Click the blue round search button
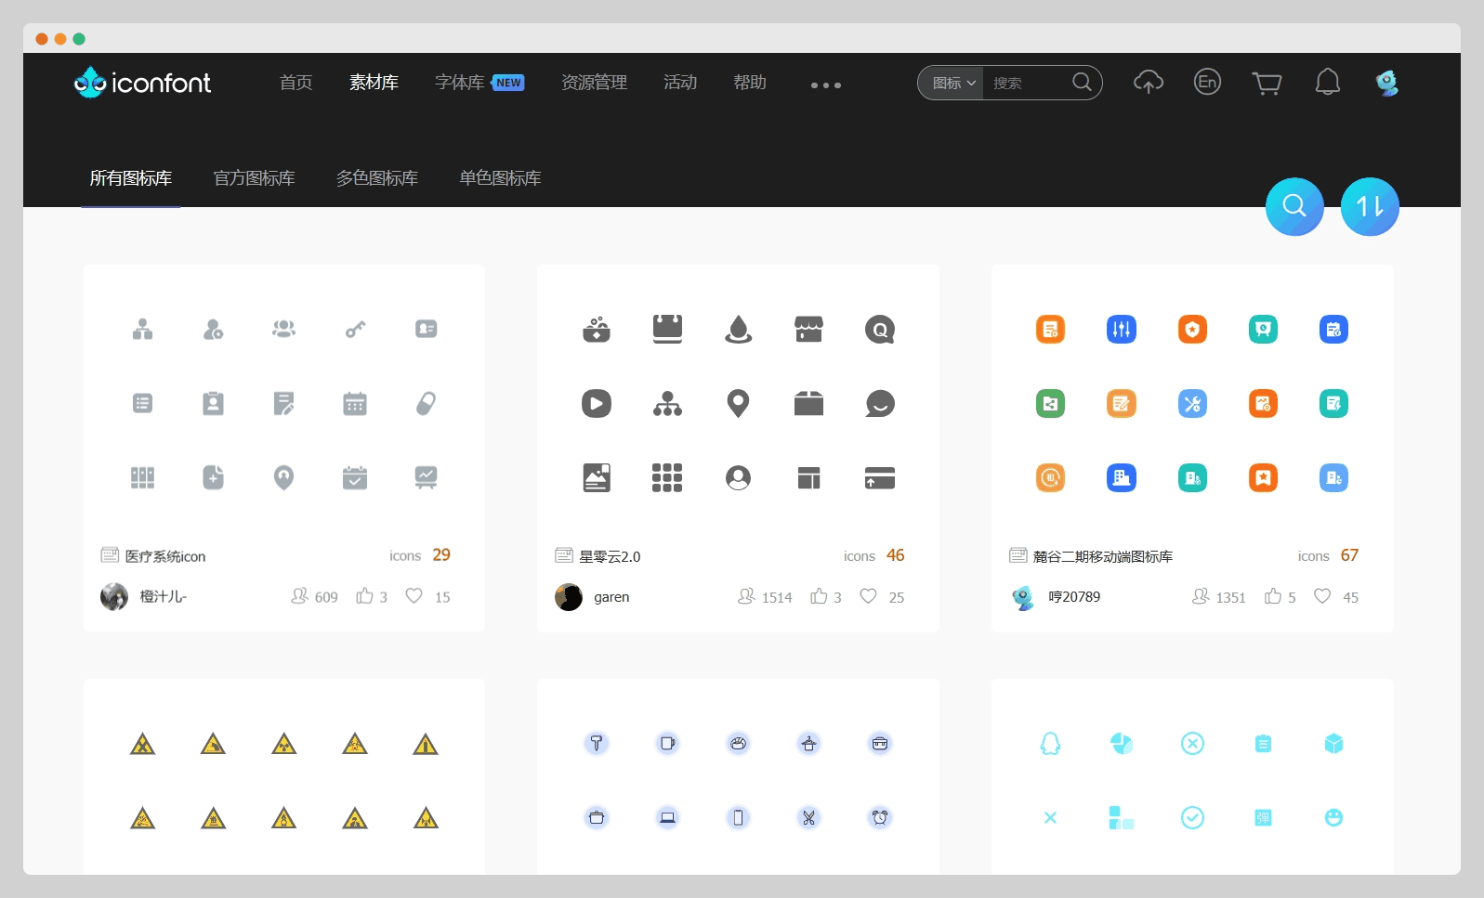Image resolution: width=1484 pixels, height=898 pixels. (x=1294, y=206)
